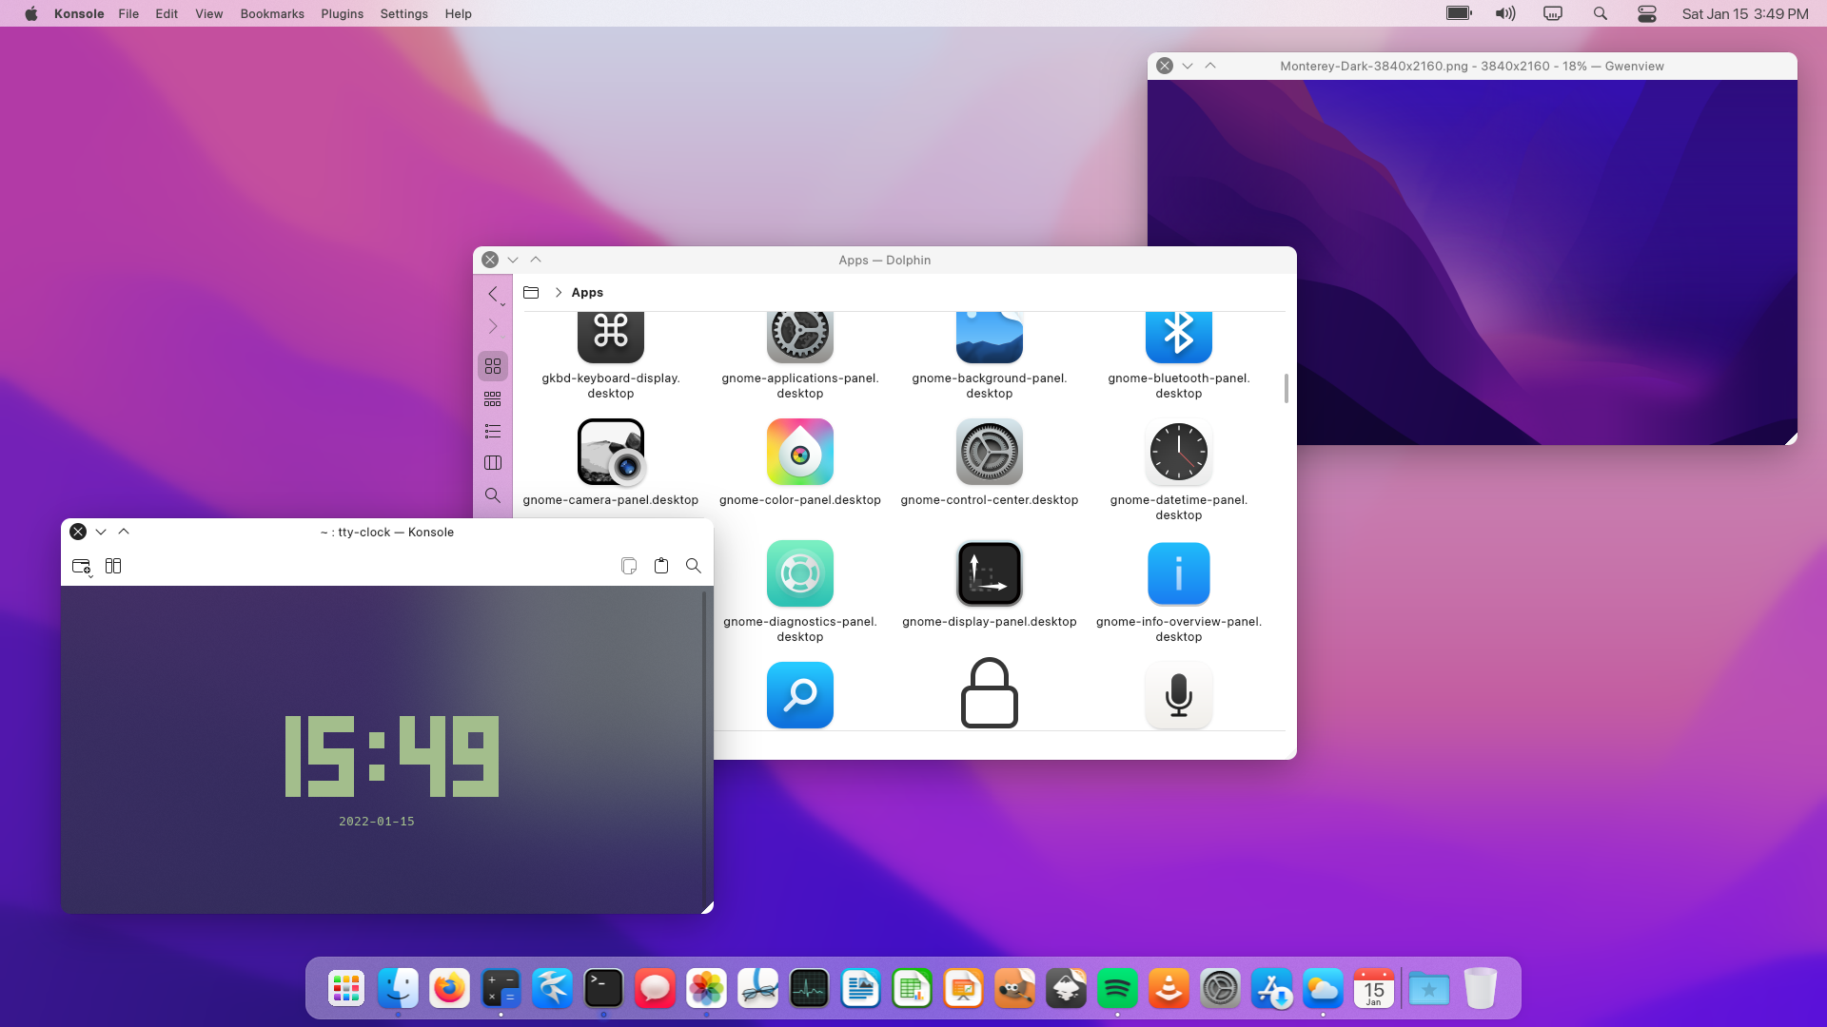Select gnome-datetime-panel.desktop clock icon
The height and width of the screenshot is (1027, 1827).
coord(1179,453)
